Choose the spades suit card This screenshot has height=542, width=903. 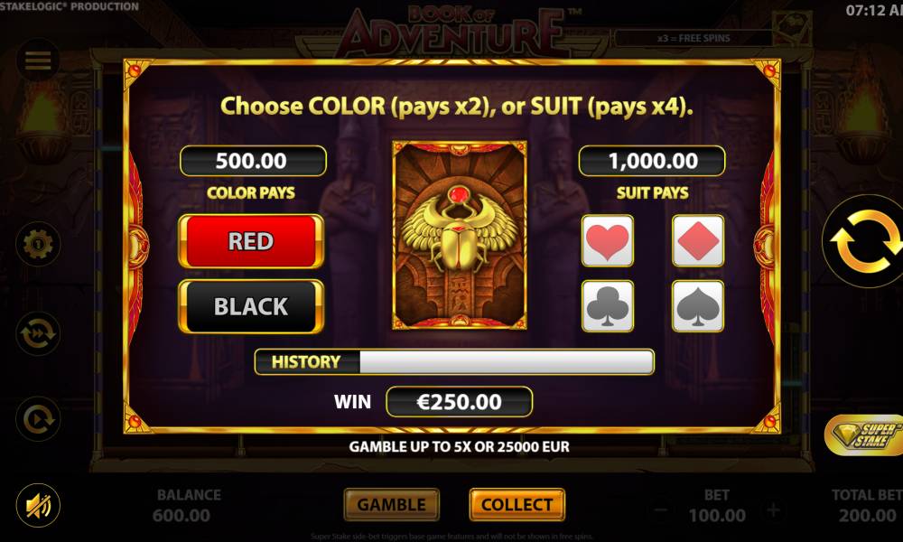coord(698,306)
